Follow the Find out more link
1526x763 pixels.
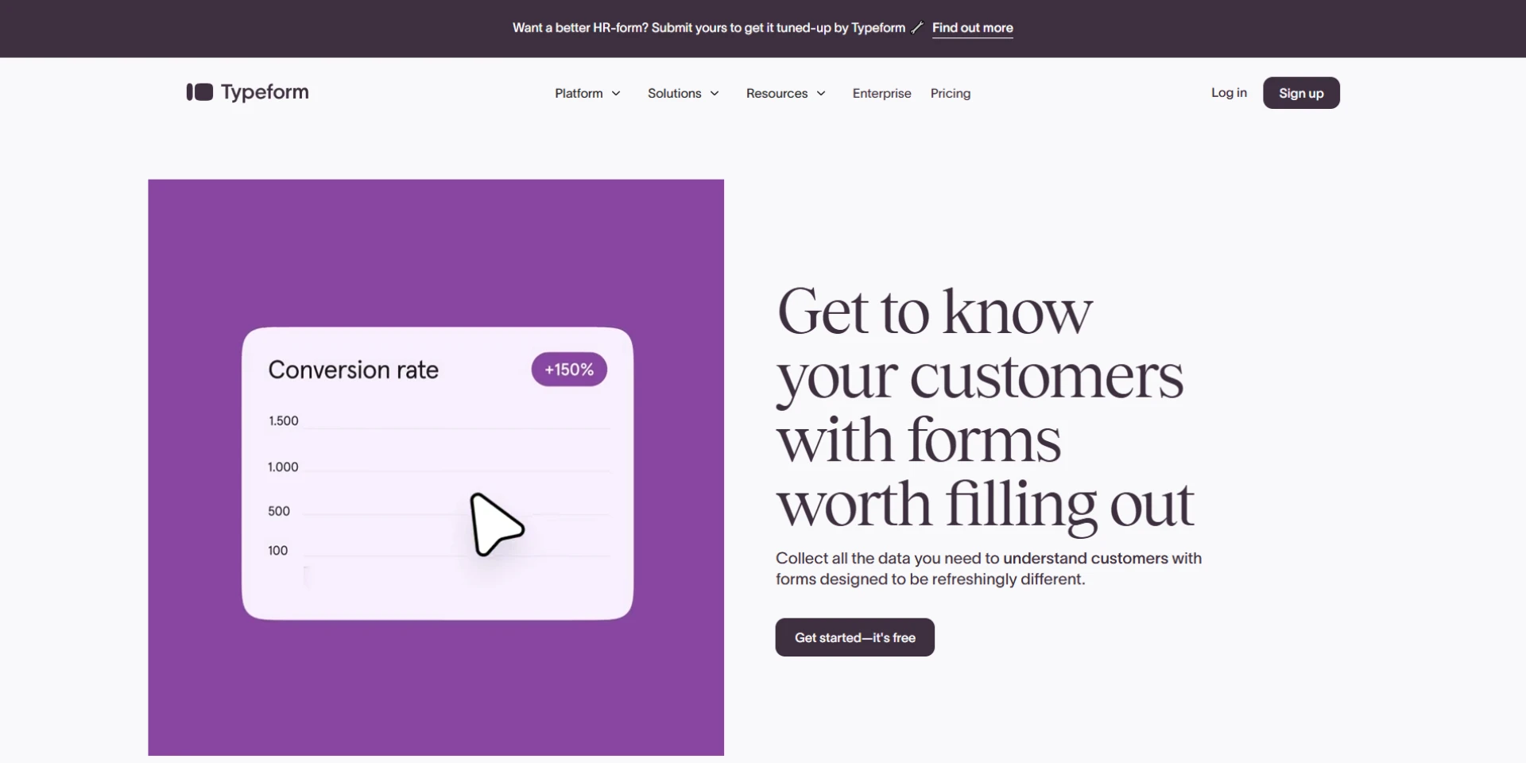972,28
